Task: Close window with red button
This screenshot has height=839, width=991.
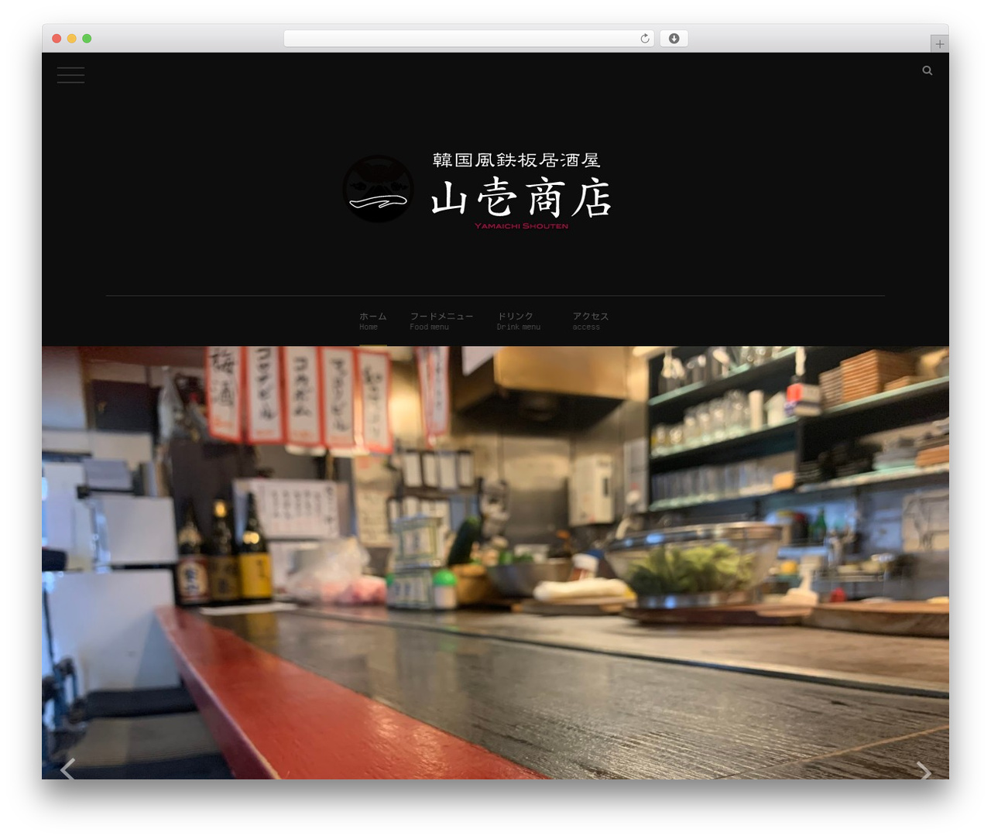Action: [x=57, y=39]
